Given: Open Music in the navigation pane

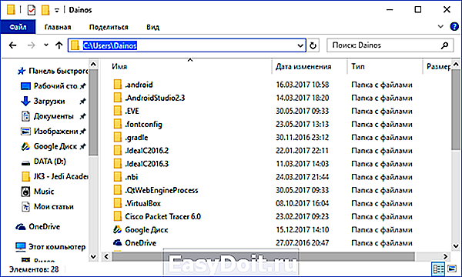Looking at the screenshot, I should coord(38,192).
